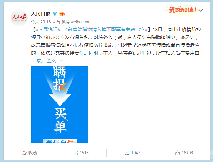Open the blue 瞒报买单 poster image
213x162 pixels.
[x=60, y=104]
